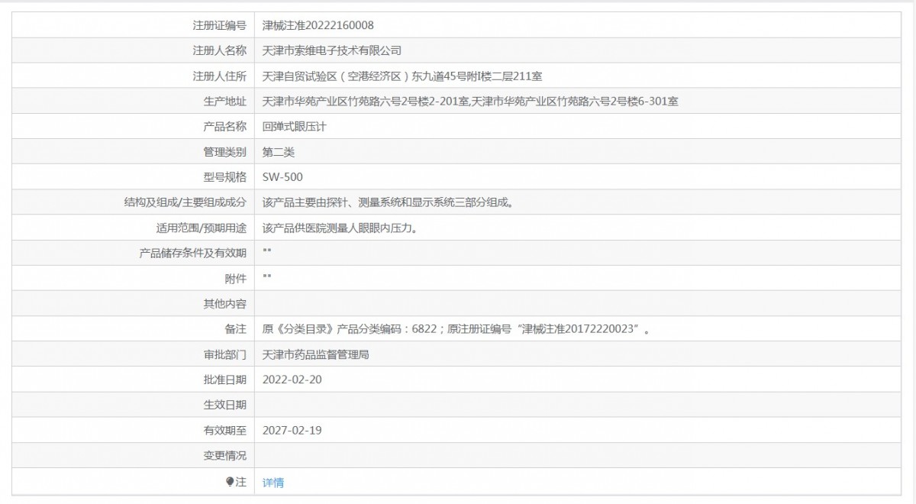916x504 pixels.
Task: Click the 注册人住所 address value
Action: [402, 76]
